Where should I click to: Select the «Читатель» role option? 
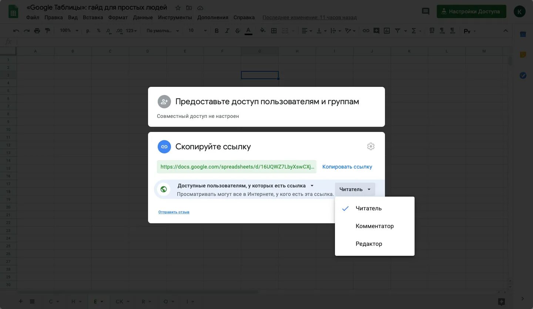click(375, 208)
